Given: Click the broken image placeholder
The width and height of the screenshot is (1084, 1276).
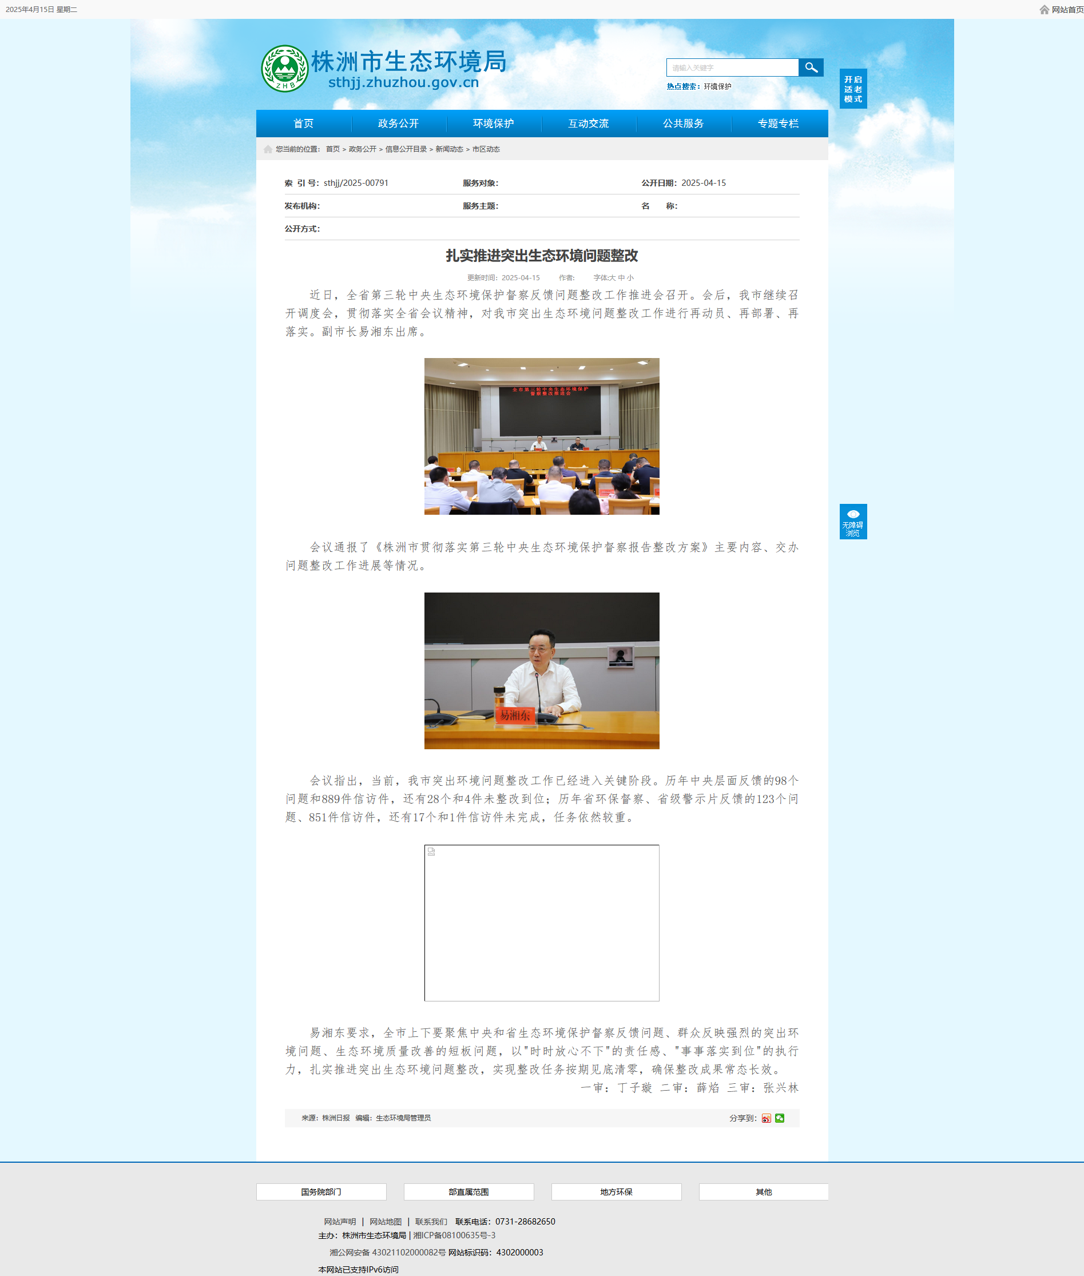Looking at the screenshot, I should coord(541,923).
